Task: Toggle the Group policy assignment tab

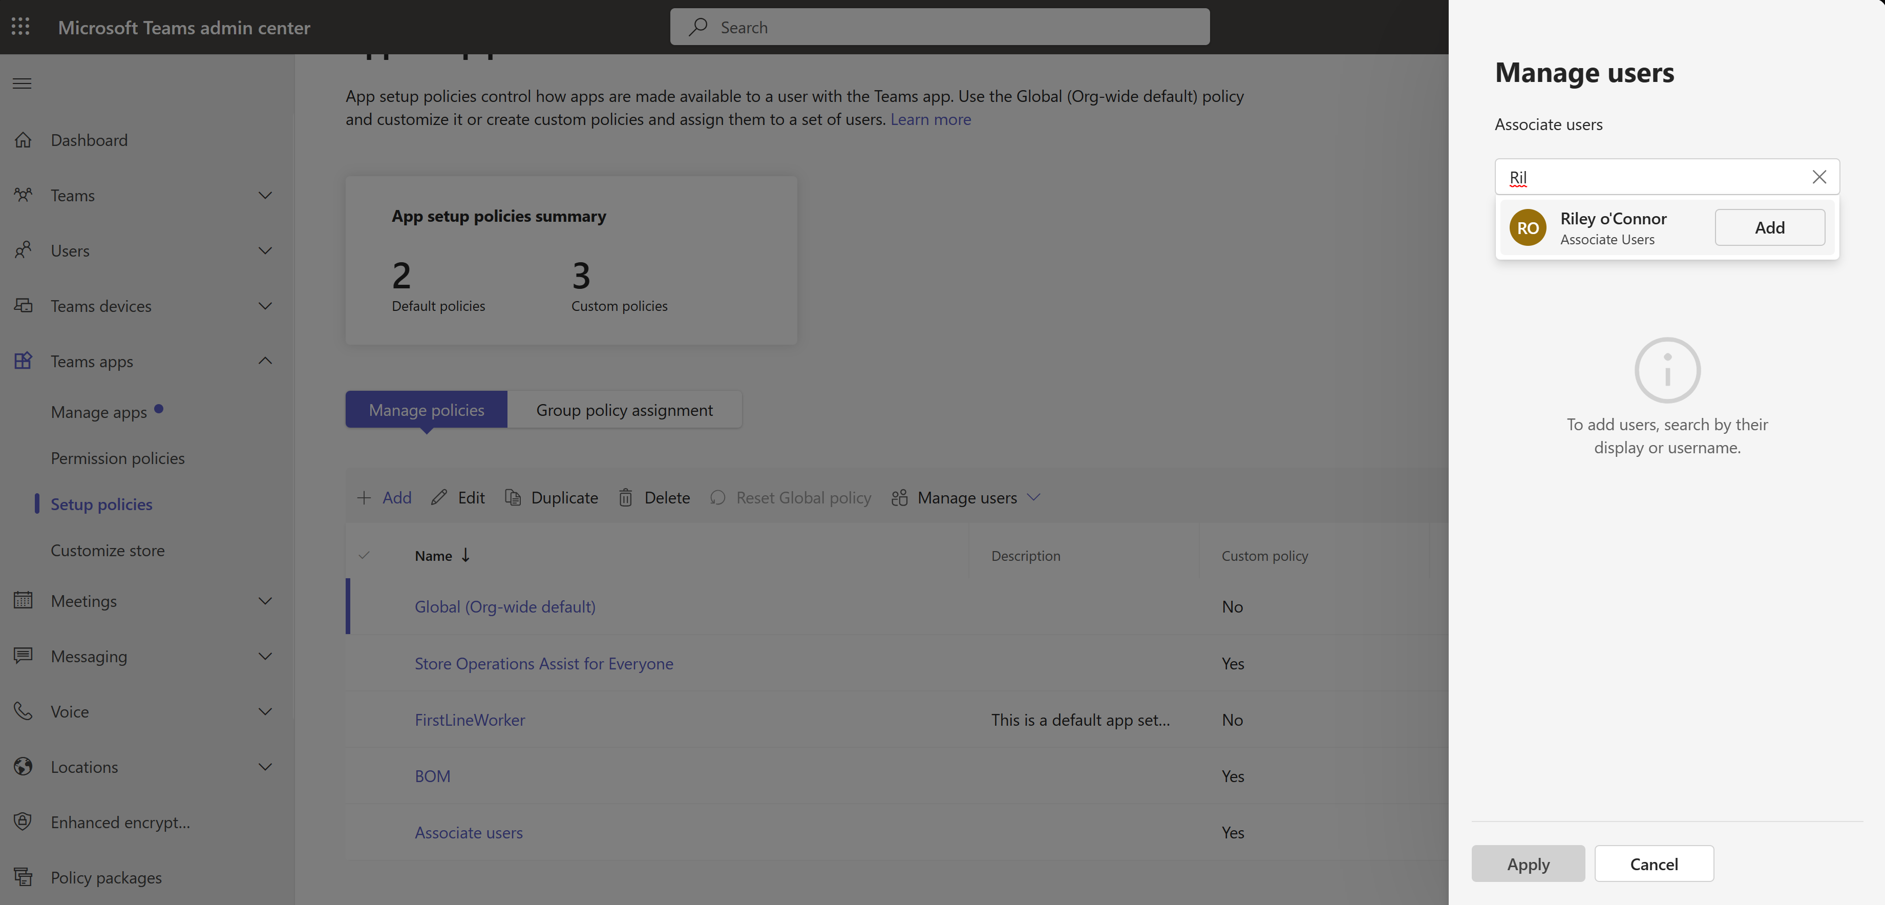Action: pos(623,409)
